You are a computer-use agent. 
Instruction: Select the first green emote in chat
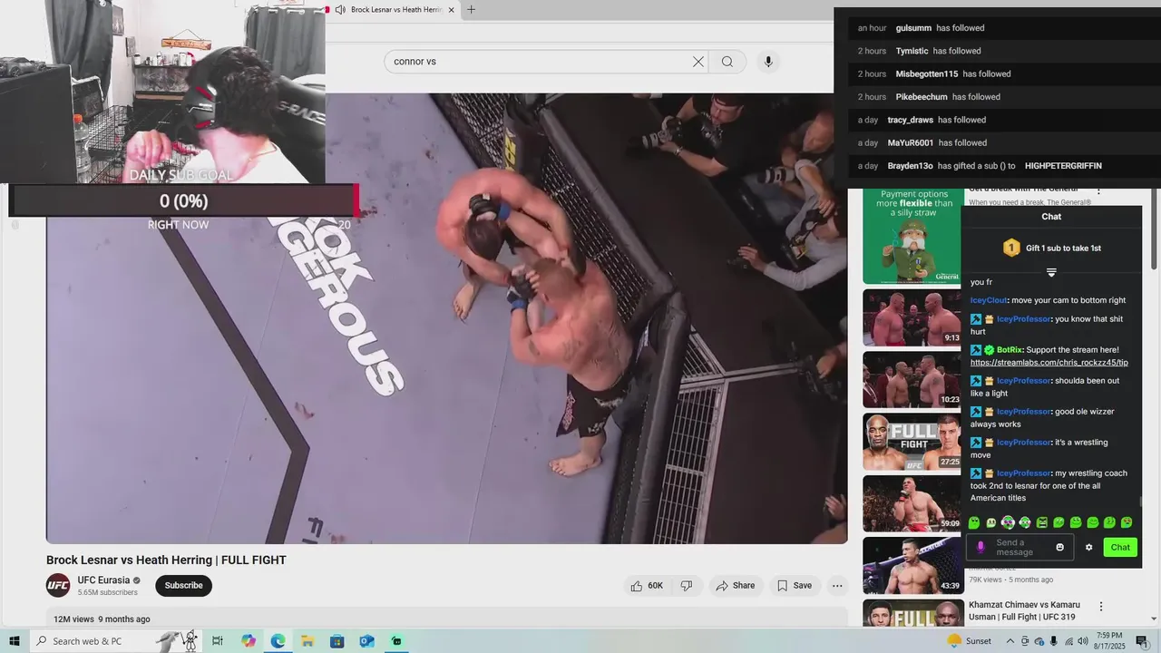click(x=974, y=523)
